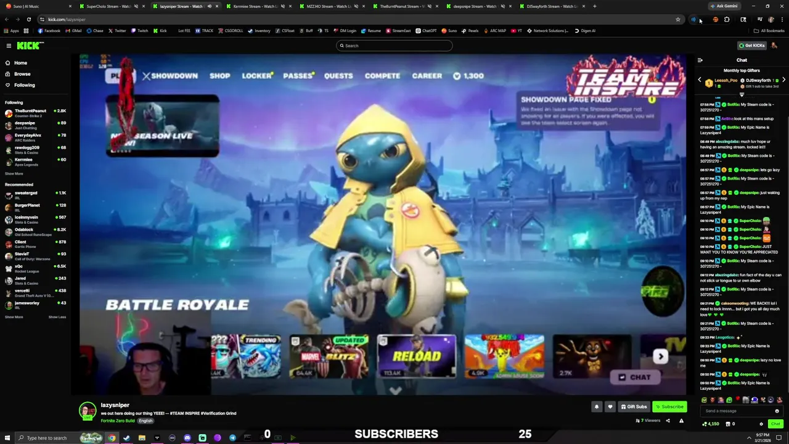Open new browser tab
789x444 pixels.
(594, 6)
